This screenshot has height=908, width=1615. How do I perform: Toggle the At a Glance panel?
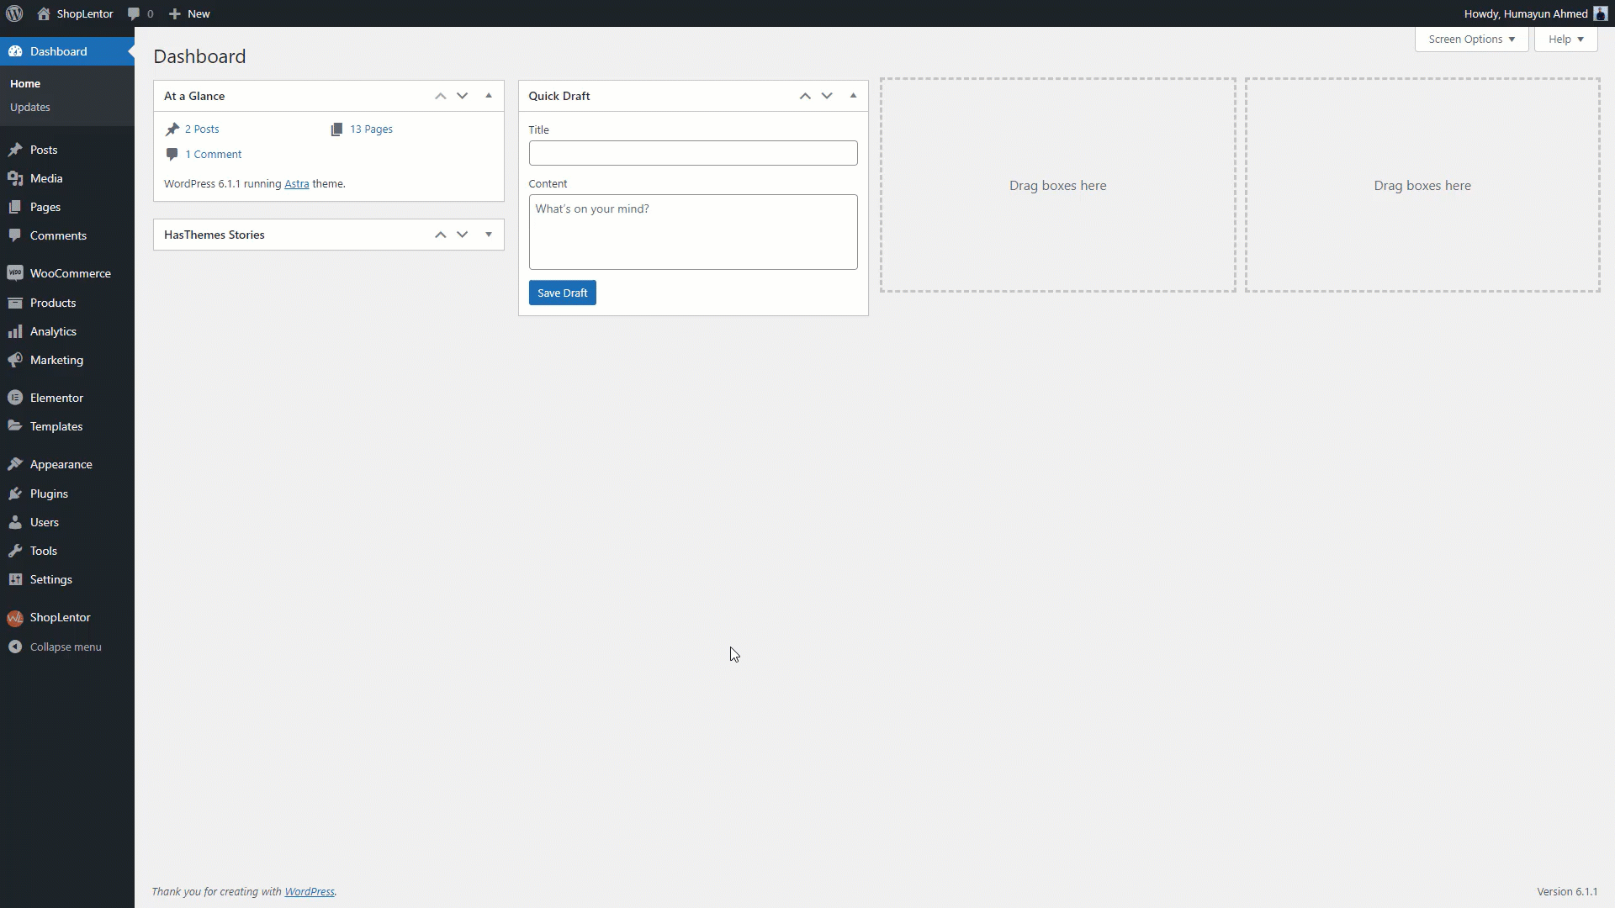pos(489,96)
